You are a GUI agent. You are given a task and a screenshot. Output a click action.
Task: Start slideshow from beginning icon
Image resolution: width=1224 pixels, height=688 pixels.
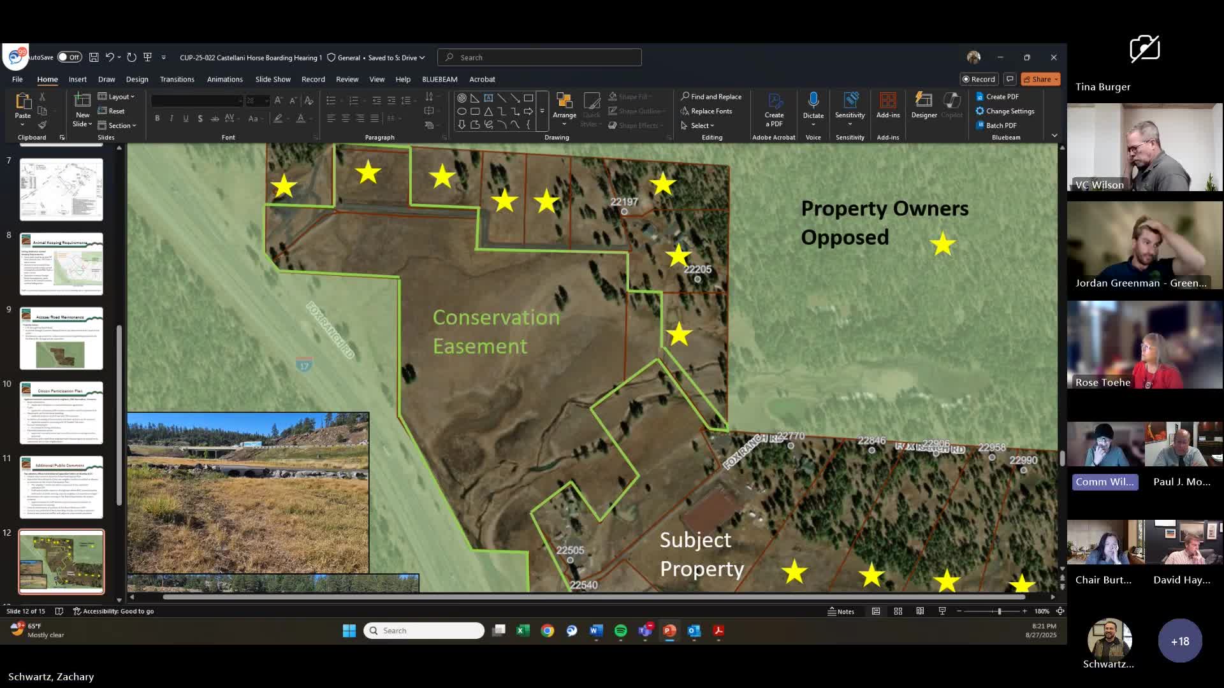148,57
